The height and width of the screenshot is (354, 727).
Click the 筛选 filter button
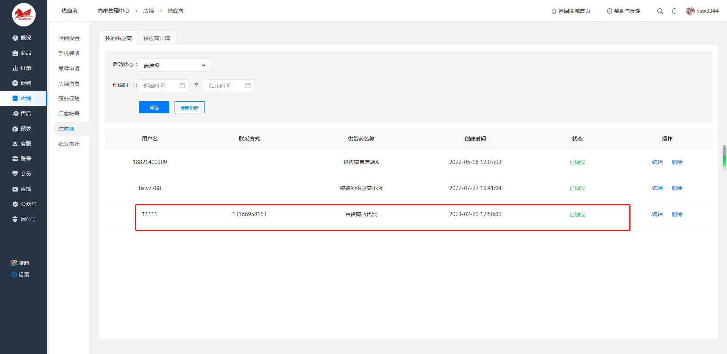point(154,107)
